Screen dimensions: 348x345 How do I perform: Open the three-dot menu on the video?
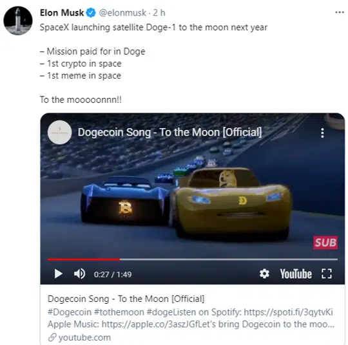click(x=322, y=133)
